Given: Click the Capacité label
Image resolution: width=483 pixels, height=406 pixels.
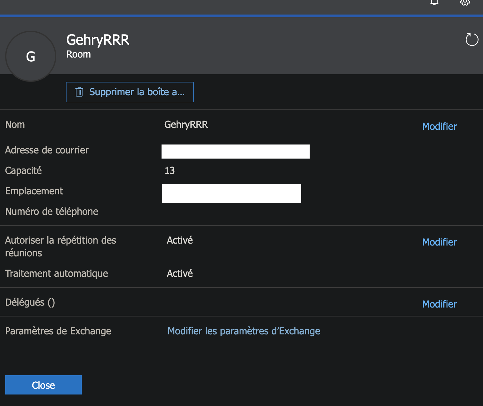Looking at the screenshot, I should click(x=24, y=170).
